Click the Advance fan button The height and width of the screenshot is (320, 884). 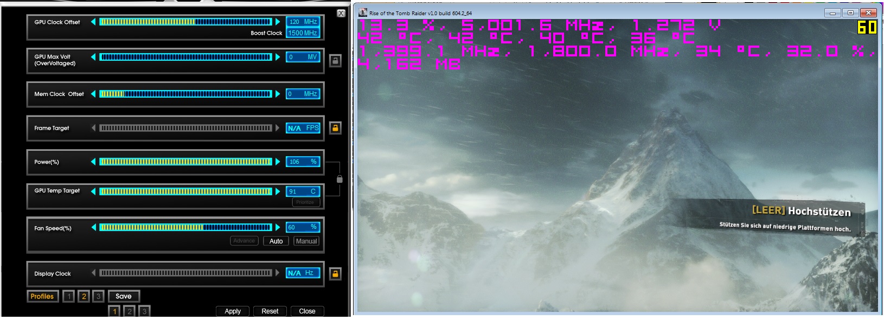[x=244, y=241]
